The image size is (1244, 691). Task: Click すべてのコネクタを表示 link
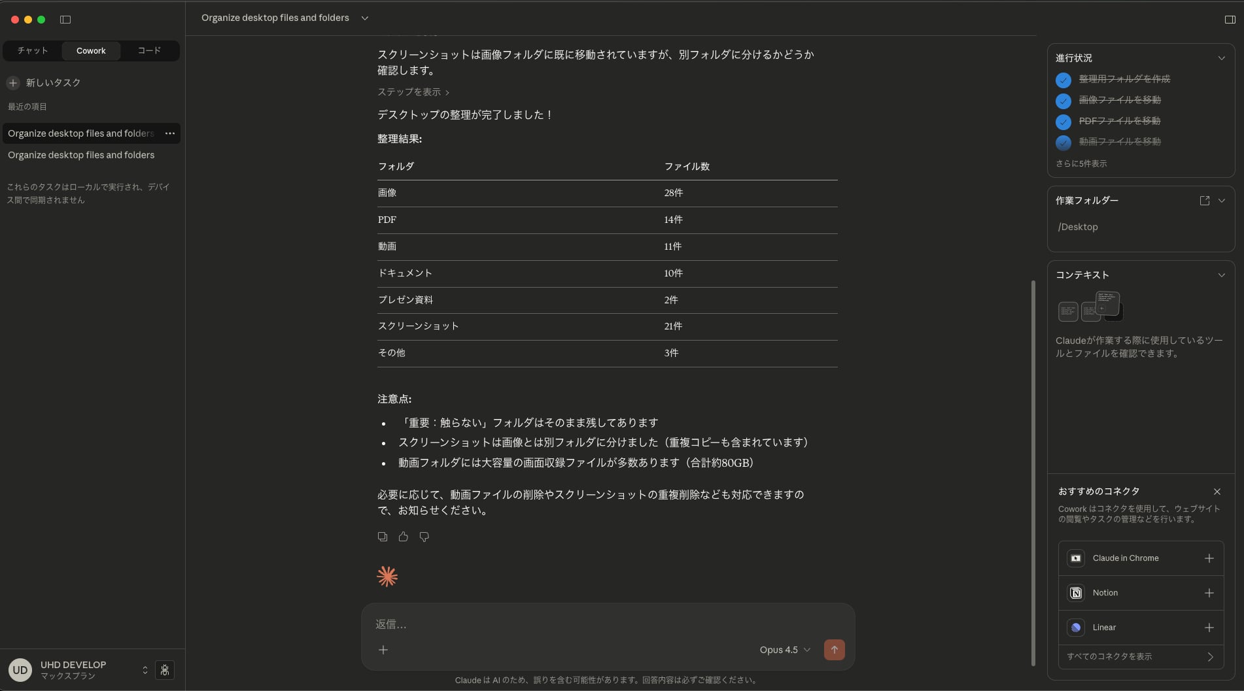1140,656
